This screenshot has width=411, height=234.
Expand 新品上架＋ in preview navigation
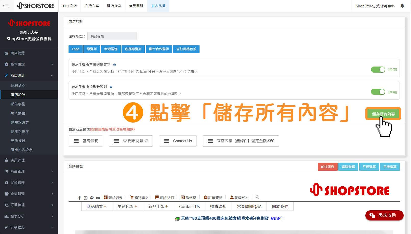click(158, 206)
